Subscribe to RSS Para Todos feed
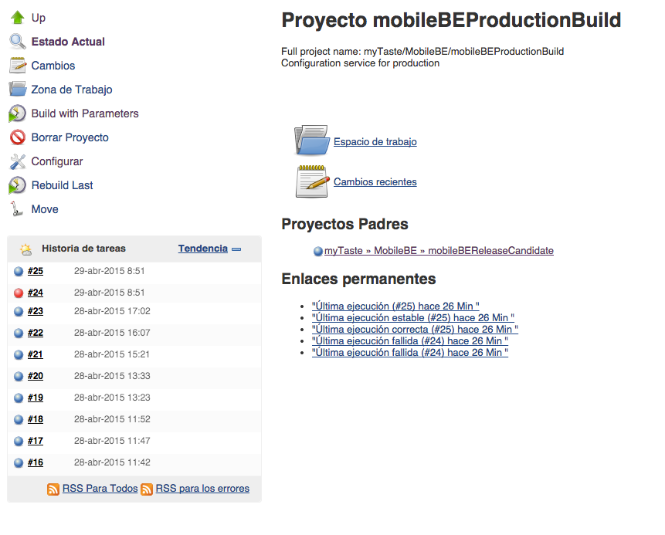Image resolution: width=665 pixels, height=535 pixels. pyautogui.click(x=100, y=489)
